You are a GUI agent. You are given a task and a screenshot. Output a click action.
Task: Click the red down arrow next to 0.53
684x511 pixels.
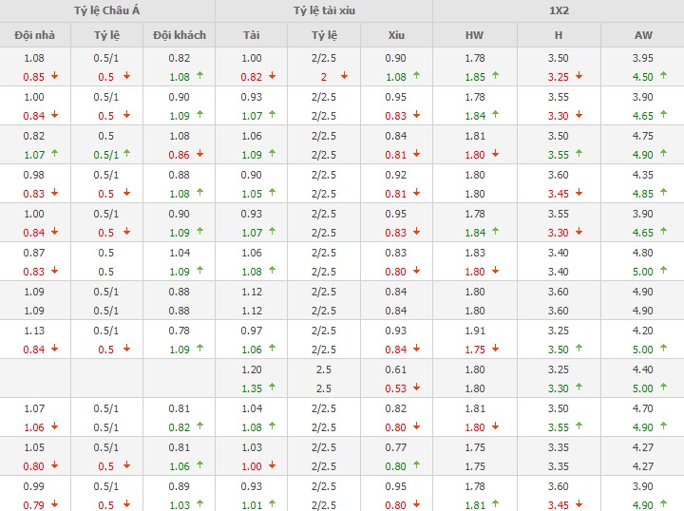coord(417,388)
